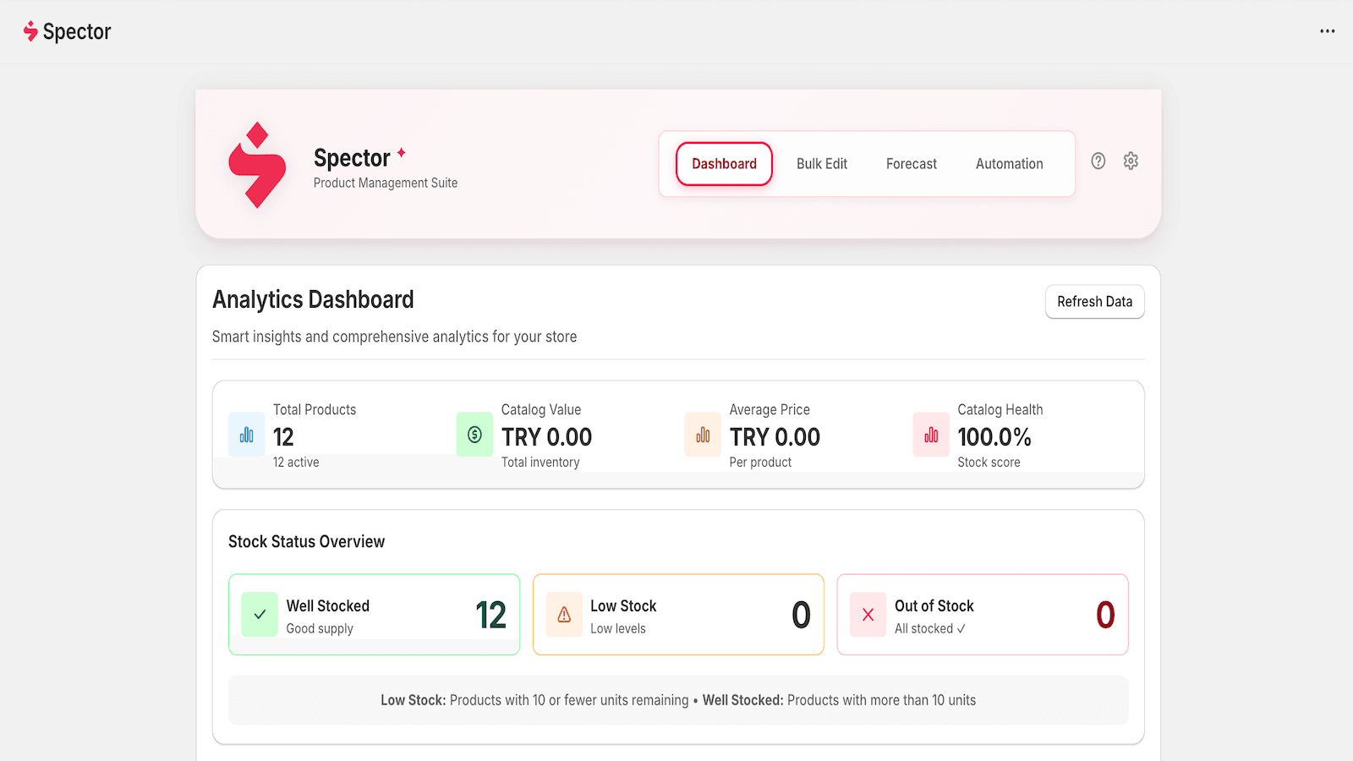Open the three-dot menu at top right
Viewport: 1353px width, 761px height.
1328,31
